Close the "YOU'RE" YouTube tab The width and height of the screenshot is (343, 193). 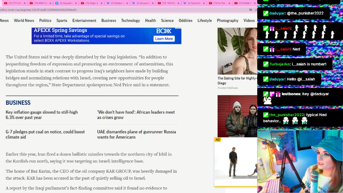178,3
